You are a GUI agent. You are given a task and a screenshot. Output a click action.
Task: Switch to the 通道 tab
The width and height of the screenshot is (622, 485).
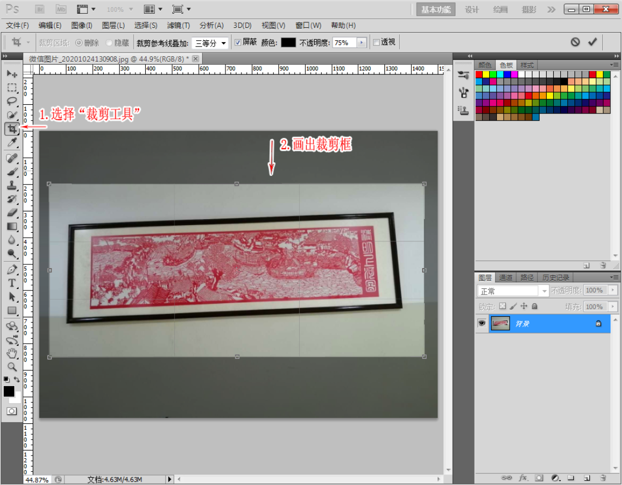tap(505, 277)
